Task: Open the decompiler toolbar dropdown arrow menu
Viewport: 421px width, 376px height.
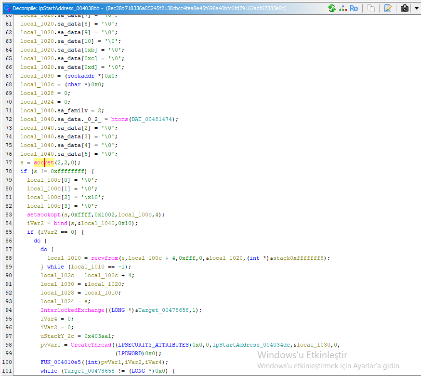Action: [416, 8]
